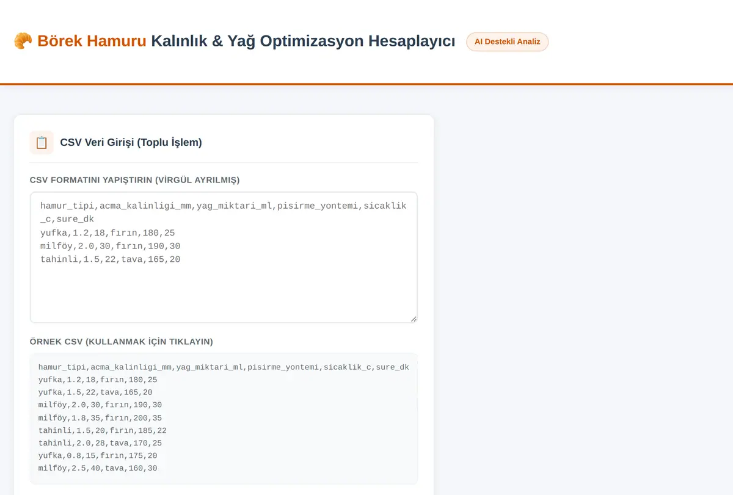
Task: Click textarea line 'milföy,2.0,30,fırın,190,30'
Action: (110, 246)
